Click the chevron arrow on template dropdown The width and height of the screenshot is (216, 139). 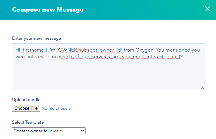[x=82, y=131]
